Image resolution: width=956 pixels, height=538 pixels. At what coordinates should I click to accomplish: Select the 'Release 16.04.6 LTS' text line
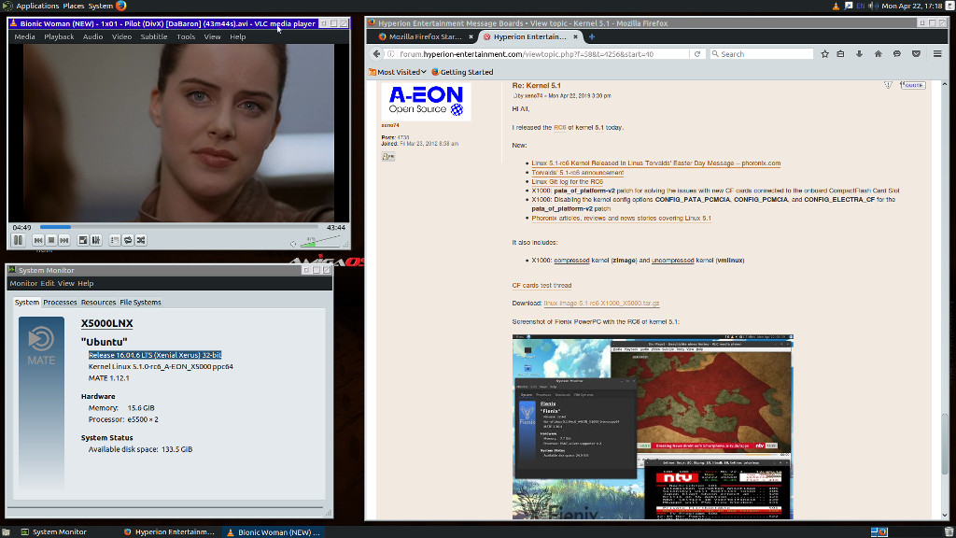(155, 355)
